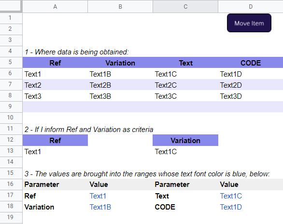Select criteria cell 'Text1C' in row 13
The width and height of the screenshot is (283, 224).
[185, 151]
